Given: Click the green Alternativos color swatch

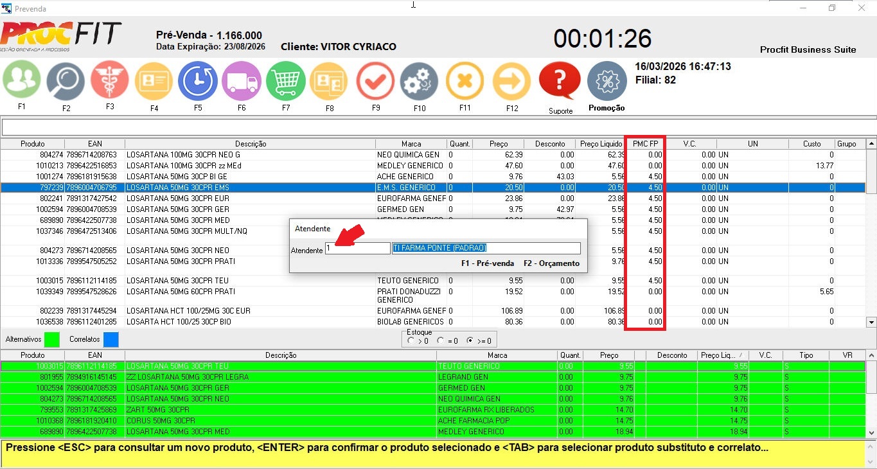Looking at the screenshot, I should pos(51,339).
